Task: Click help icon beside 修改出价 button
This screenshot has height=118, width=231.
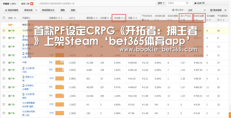Action: point(36,10)
